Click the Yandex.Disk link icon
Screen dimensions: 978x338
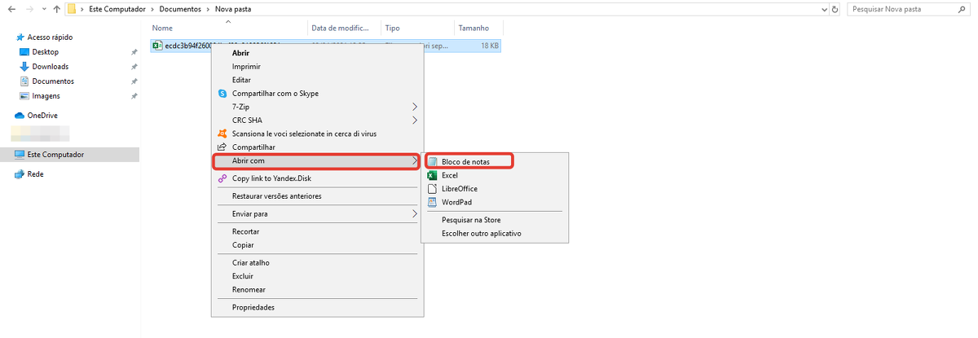coord(222,178)
